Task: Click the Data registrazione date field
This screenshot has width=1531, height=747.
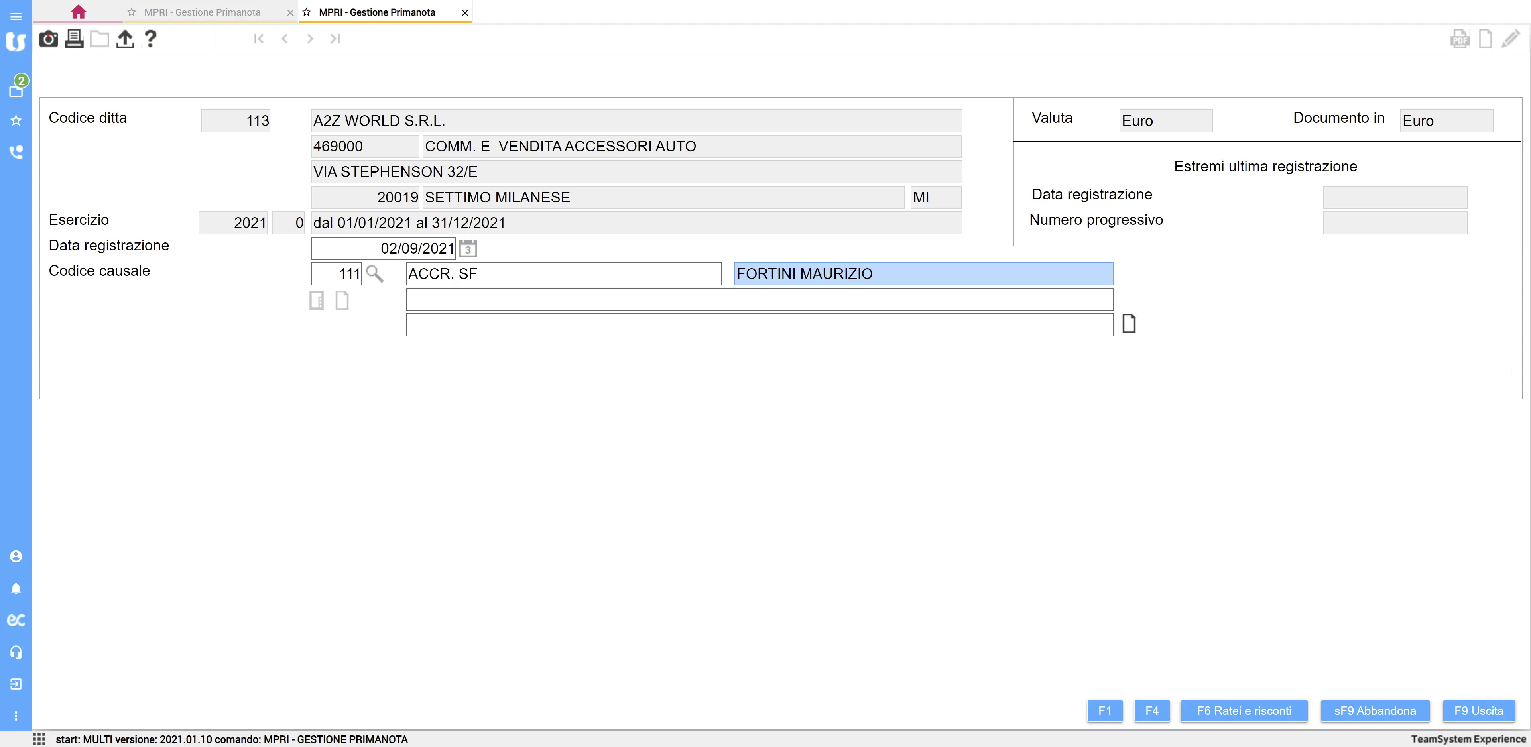Action: tap(383, 248)
